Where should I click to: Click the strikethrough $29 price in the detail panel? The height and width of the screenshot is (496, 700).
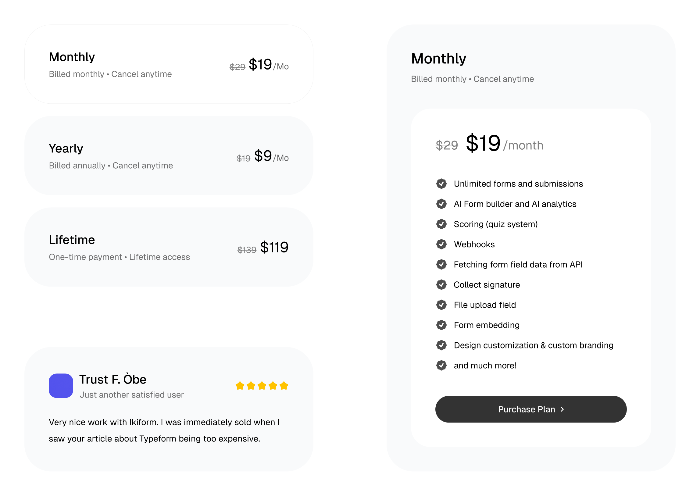(x=447, y=145)
